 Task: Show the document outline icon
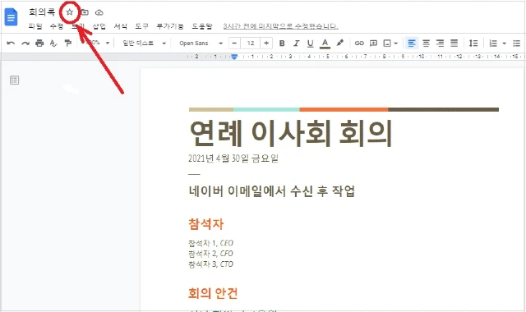coord(14,80)
